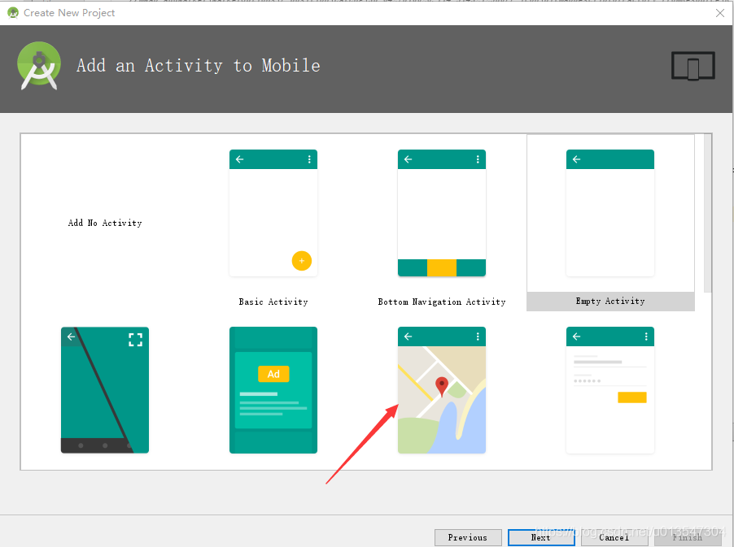Choose the Bottom Navigation Activity template
This screenshot has width=734, height=547.
tap(441, 213)
